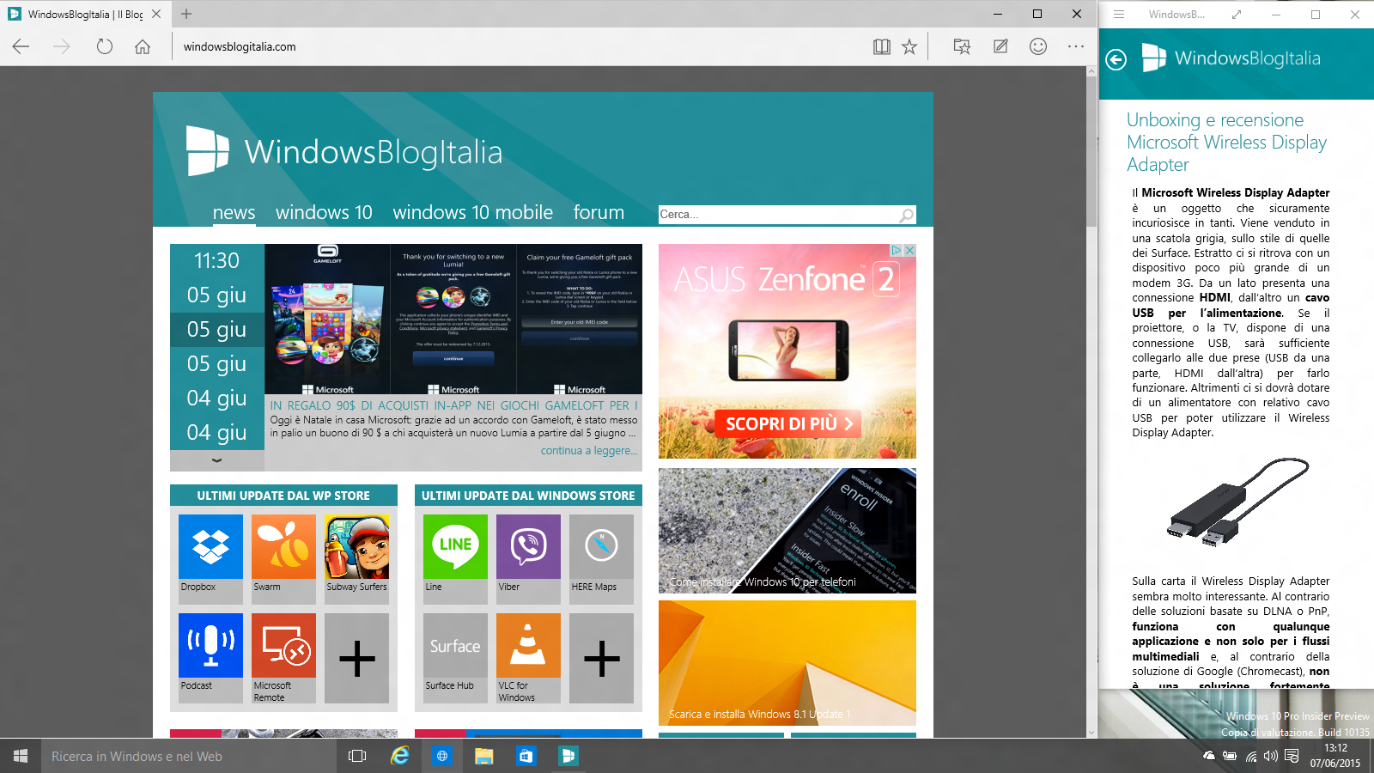Send feedback using the smiley icon
1374x773 pixels.
click(x=1038, y=46)
